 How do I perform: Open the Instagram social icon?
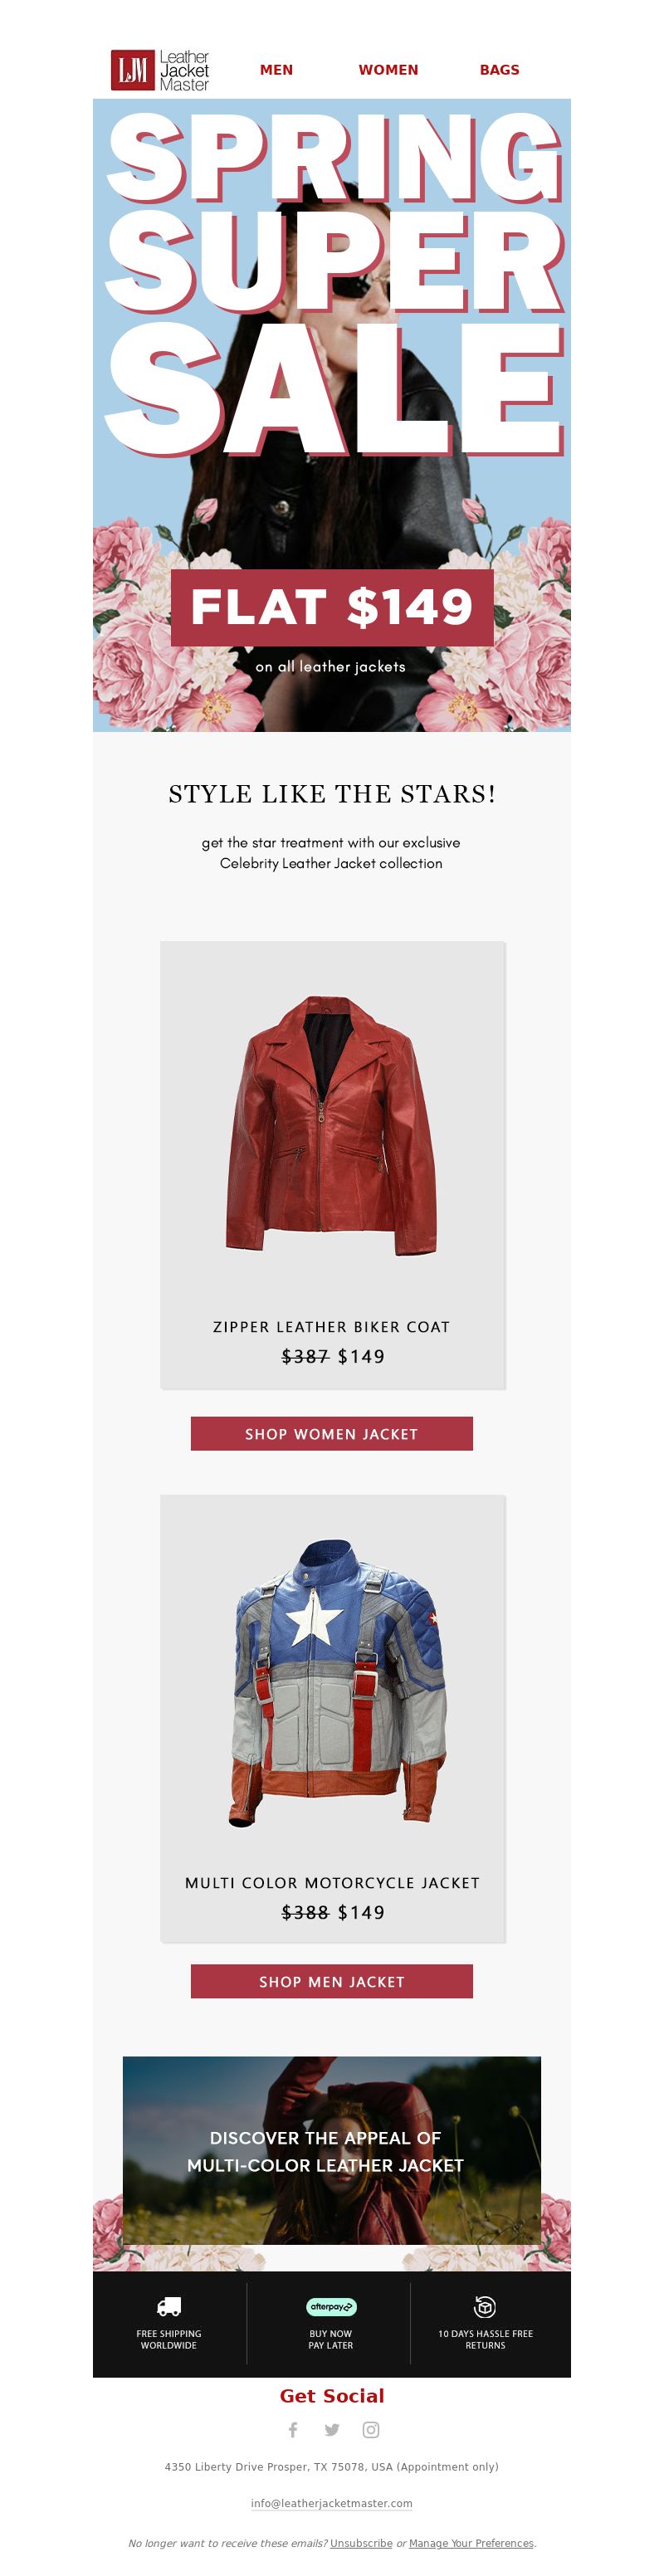click(371, 2429)
